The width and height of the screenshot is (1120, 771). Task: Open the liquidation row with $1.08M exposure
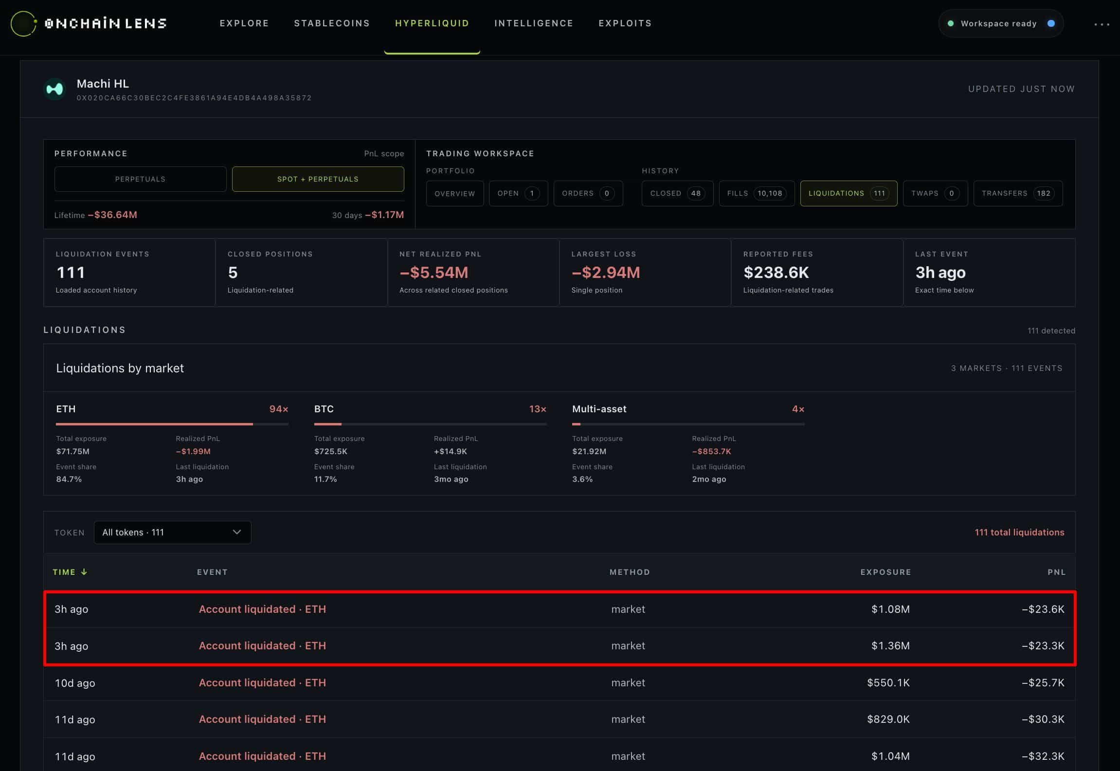coord(560,609)
